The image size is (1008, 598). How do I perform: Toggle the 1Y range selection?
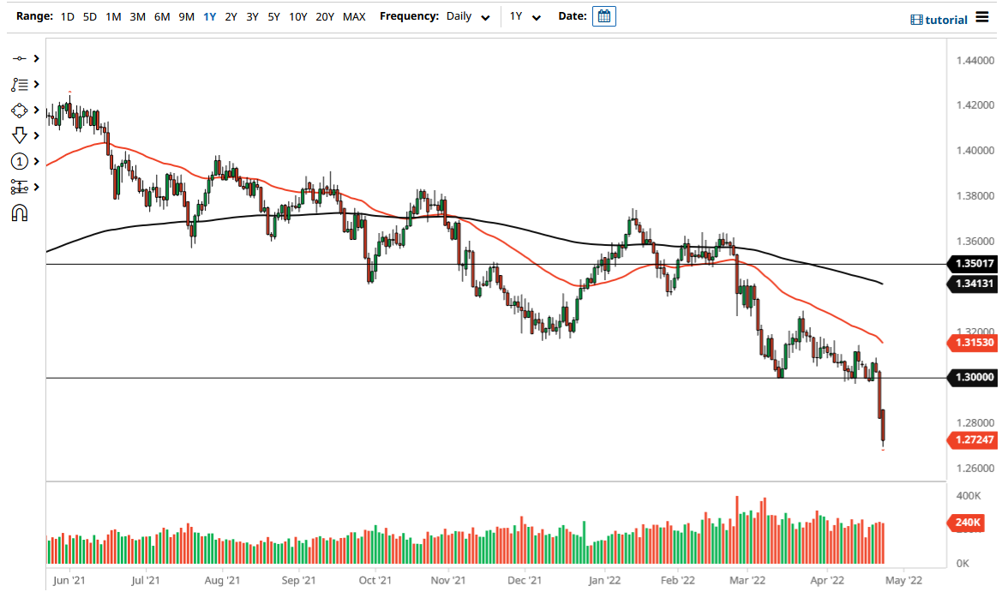[x=209, y=15]
